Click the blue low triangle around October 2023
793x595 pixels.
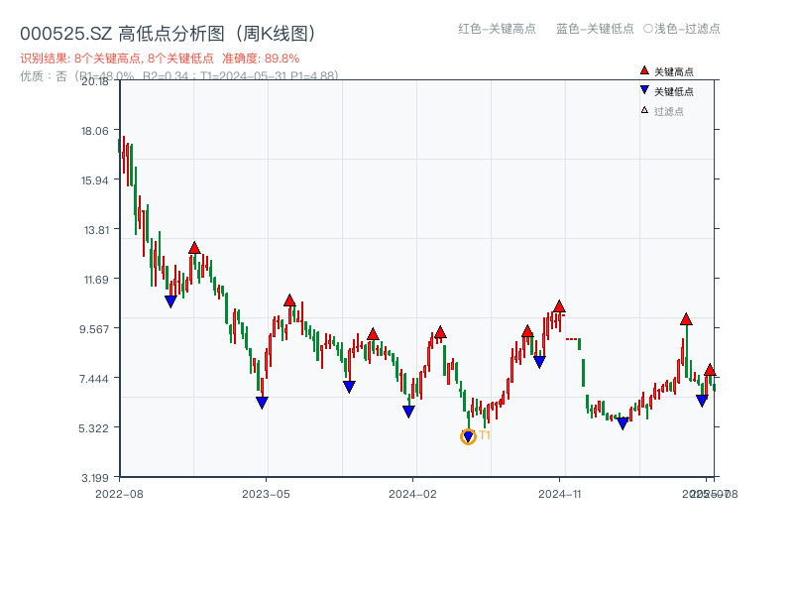tap(349, 387)
